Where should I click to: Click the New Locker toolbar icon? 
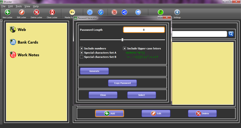pos(7,12)
